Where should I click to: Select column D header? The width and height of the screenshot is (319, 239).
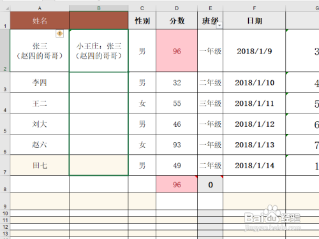click(177, 8)
